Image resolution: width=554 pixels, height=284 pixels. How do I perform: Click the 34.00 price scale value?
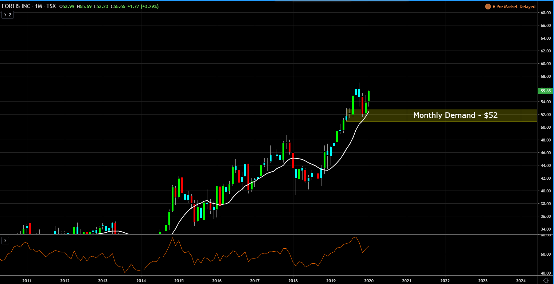[x=546, y=229]
